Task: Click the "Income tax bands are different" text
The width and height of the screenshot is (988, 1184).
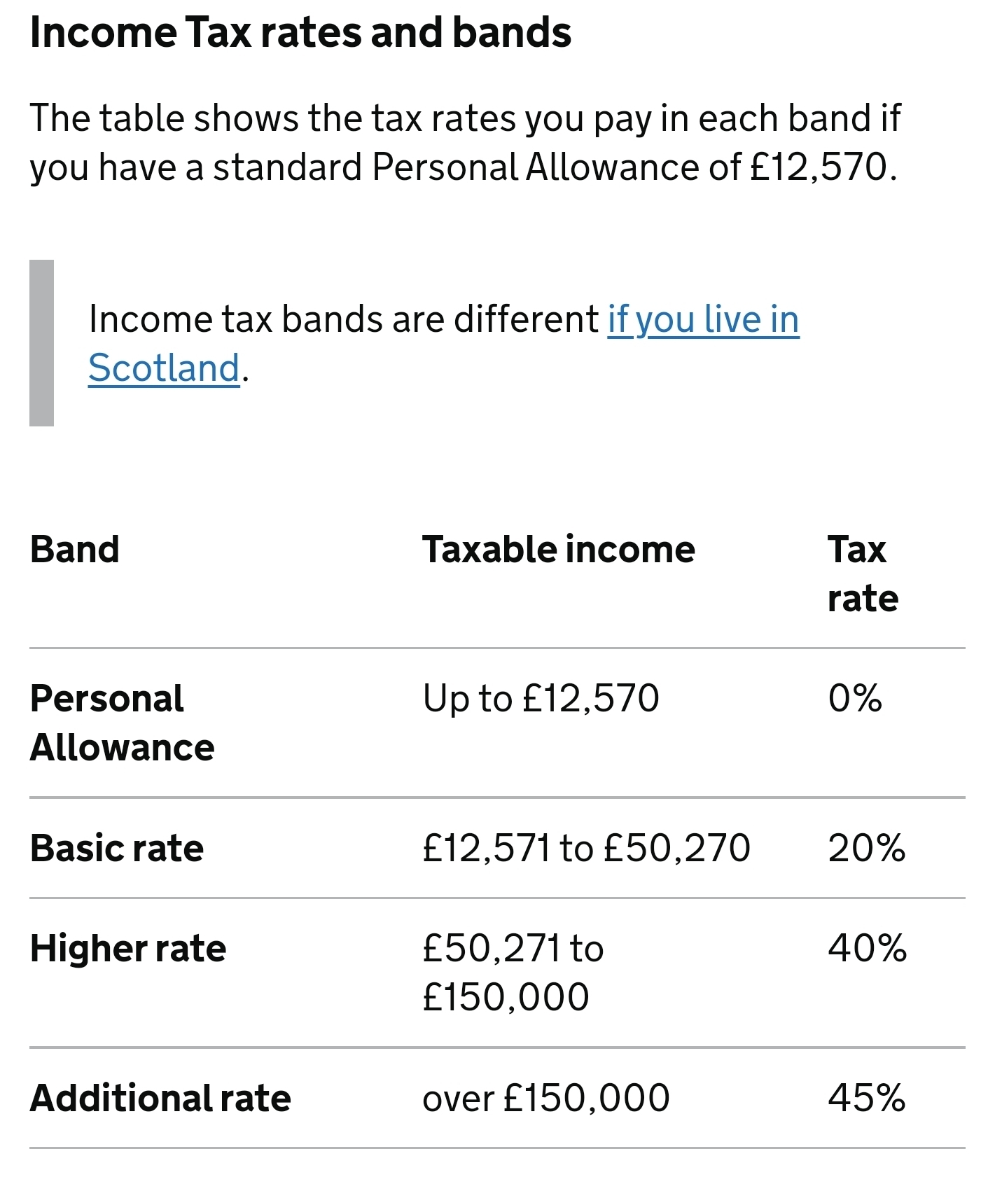Action: pos(343,320)
